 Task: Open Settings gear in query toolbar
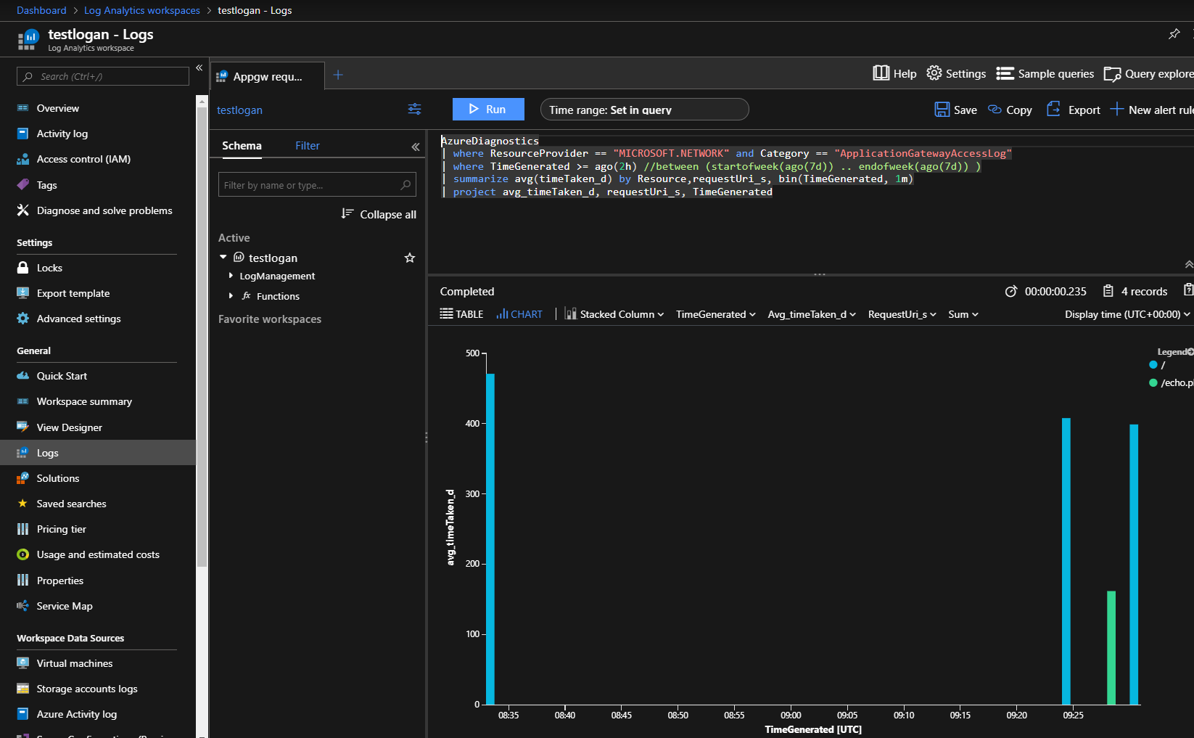[934, 73]
